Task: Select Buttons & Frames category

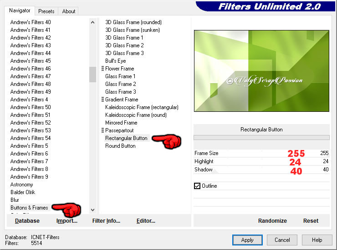Action: 29,208
